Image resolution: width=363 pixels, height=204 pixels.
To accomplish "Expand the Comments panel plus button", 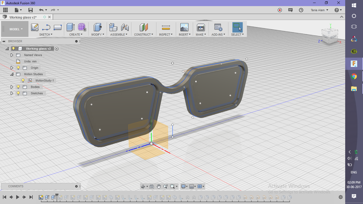I will click(x=77, y=186).
